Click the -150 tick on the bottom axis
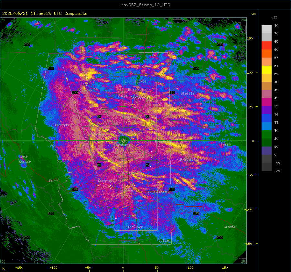291x272 pixels. (19, 267)
